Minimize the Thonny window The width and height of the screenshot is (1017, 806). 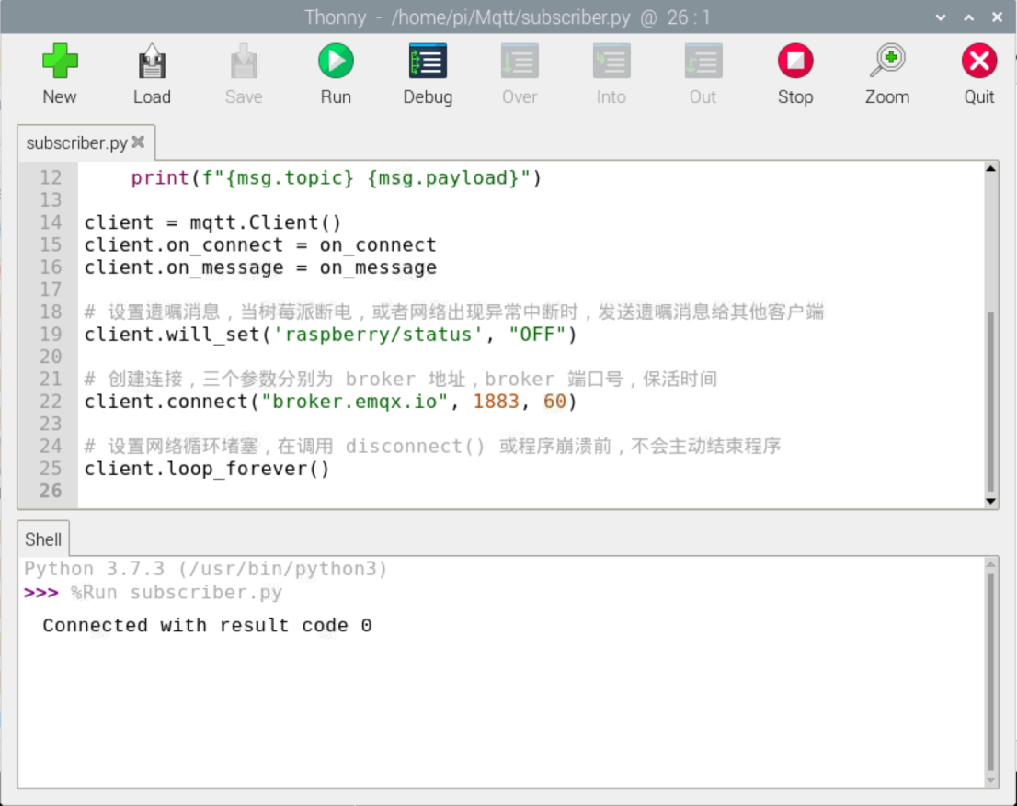[941, 17]
